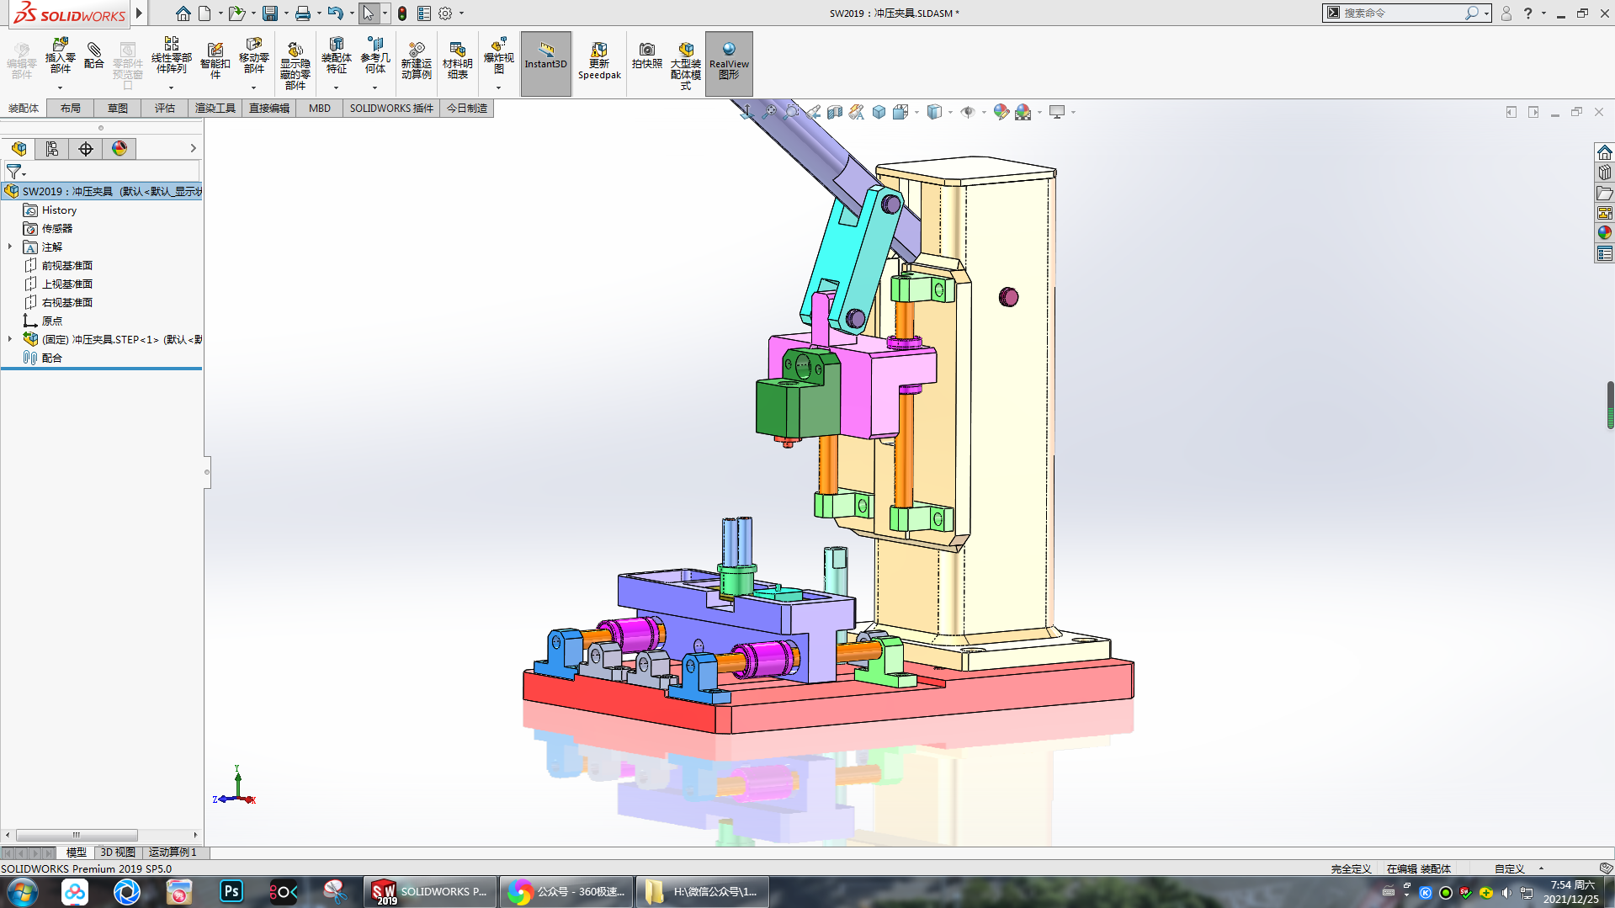The height and width of the screenshot is (908, 1615).
Task: Switch to 布局 ribbon tab
Action: coord(71,109)
